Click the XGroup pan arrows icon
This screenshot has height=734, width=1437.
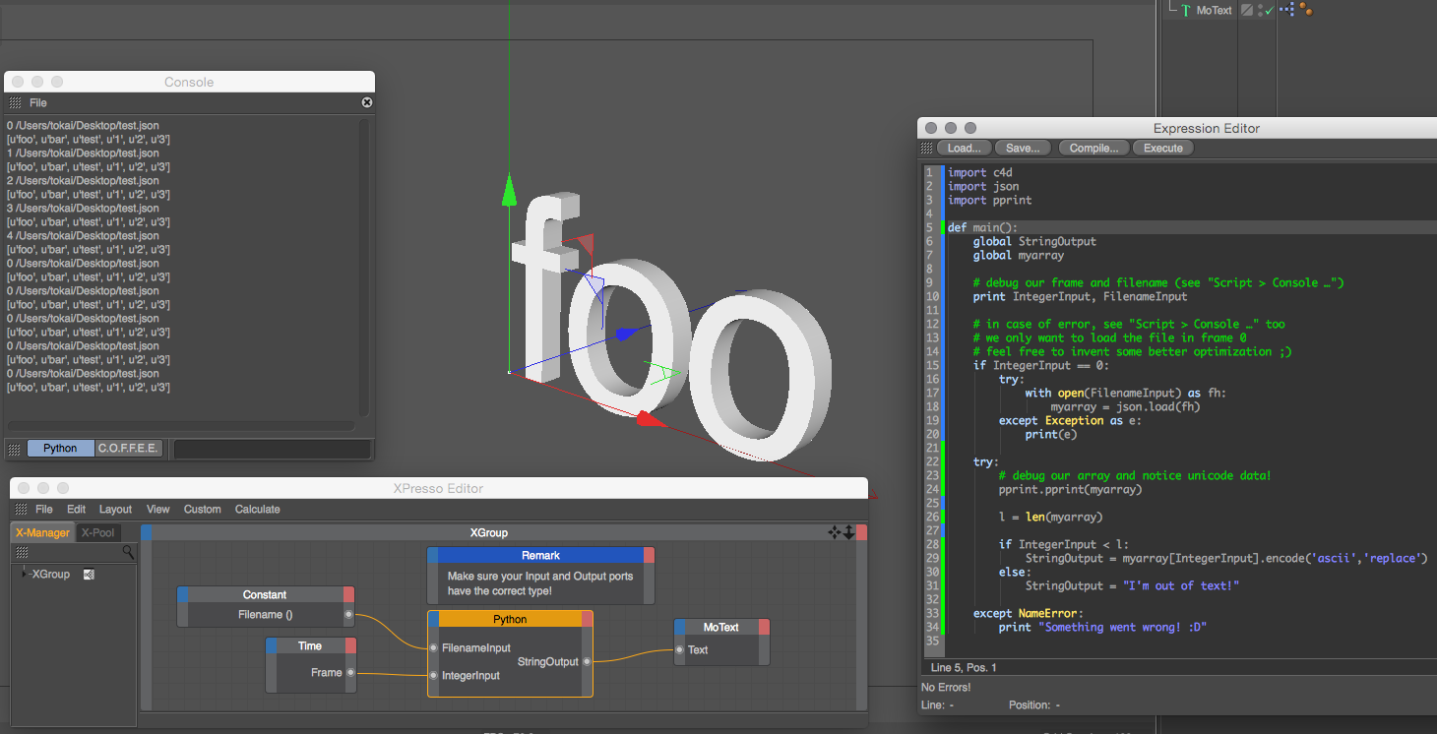pos(835,532)
